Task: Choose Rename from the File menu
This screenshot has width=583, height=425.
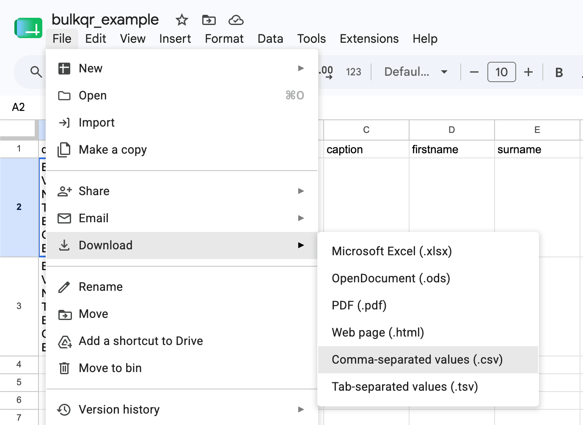Action: pos(182,287)
